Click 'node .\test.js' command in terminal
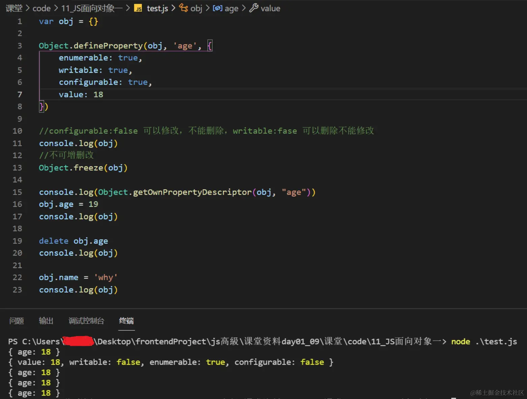The width and height of the screenshot is (527, 399). pyautogui.click(x=484, y=341)
